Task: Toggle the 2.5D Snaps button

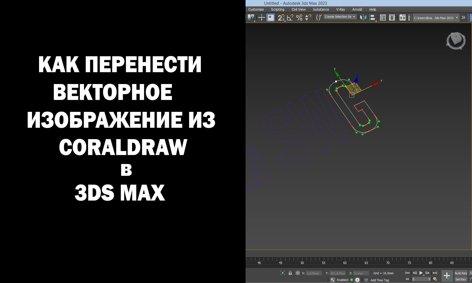Action: pyautogui.click(x=281, y=18)
